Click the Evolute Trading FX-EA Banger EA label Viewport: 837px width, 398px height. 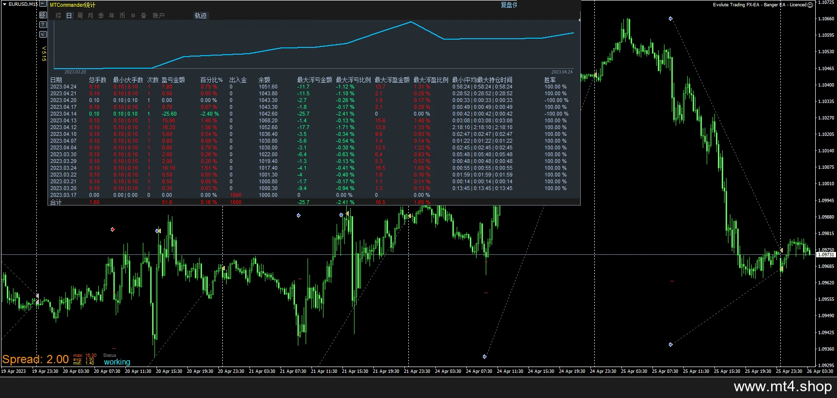click(759, 5)
